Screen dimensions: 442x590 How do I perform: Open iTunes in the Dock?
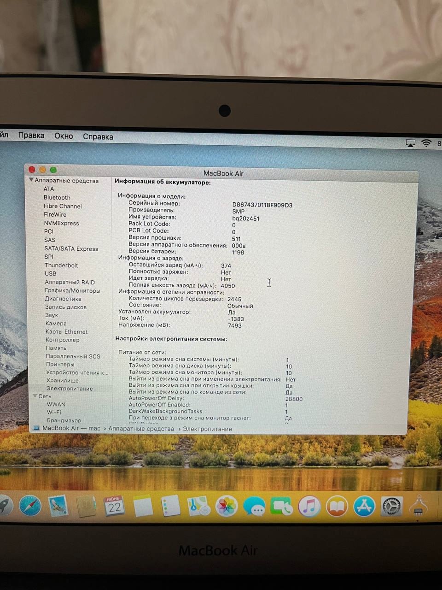(309, 507)
